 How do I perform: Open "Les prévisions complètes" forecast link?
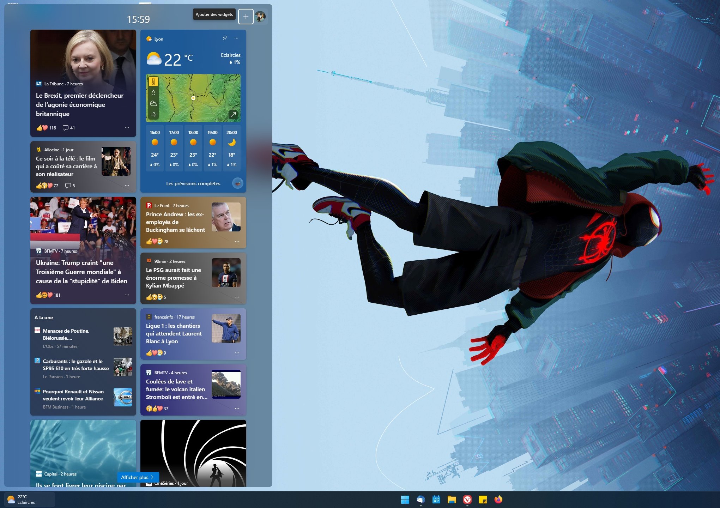[193, 183]
